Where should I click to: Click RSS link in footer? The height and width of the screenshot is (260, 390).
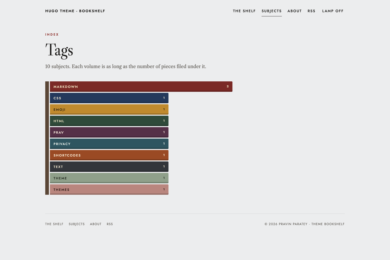110,224
